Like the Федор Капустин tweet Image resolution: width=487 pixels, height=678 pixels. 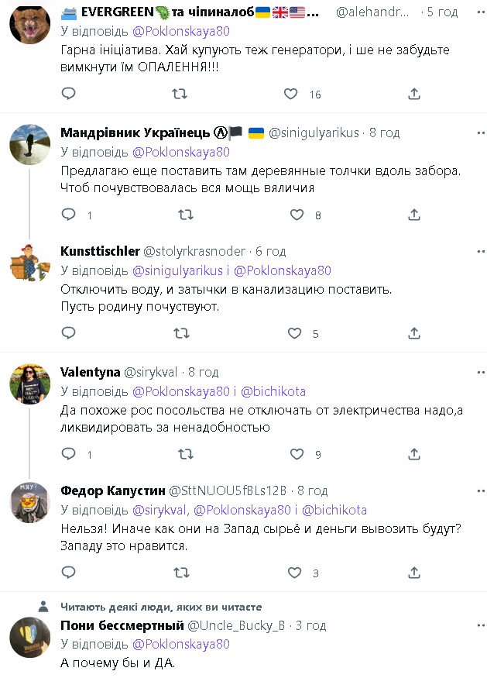click(294, 573)
